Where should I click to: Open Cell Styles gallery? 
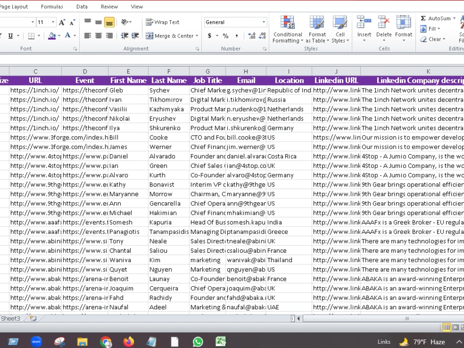tap(340, 29)
